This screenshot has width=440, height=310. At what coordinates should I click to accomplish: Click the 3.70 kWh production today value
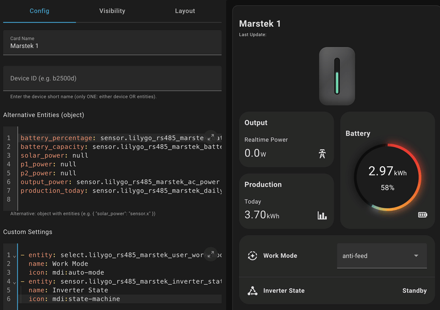tap(262, 215)
